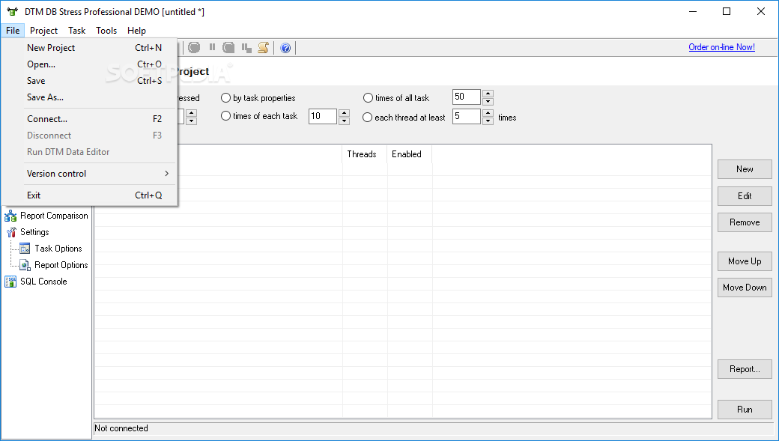Select Settings in the tree
The width and height of the screenshot is (779, 441).
34,232
